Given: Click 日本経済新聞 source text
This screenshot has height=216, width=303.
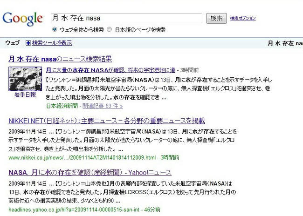Looking at the screenshot, I should [62, 106].
